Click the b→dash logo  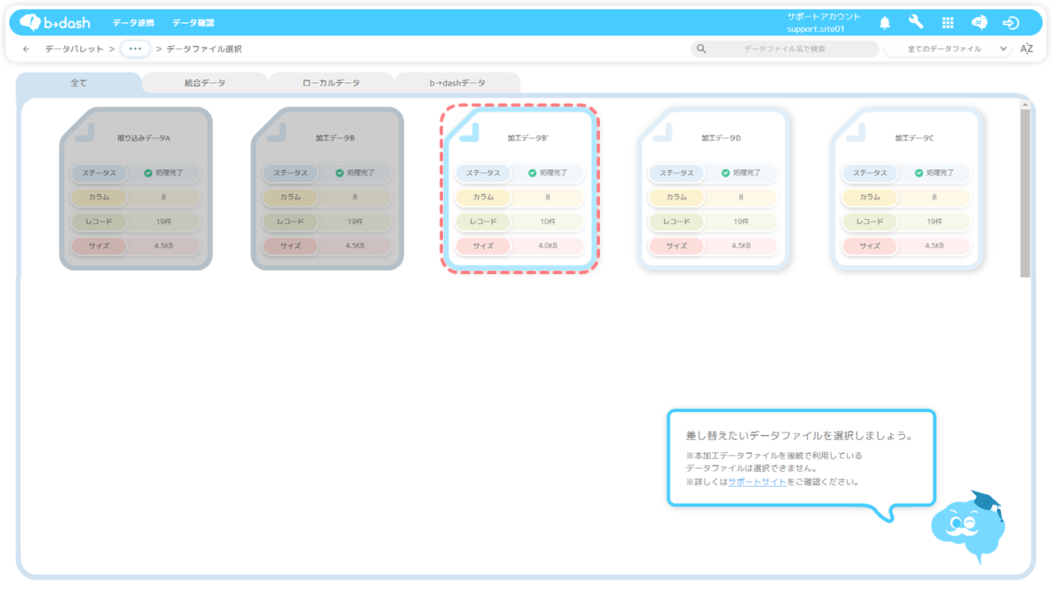pyautogui.click(x=55, y=23)
